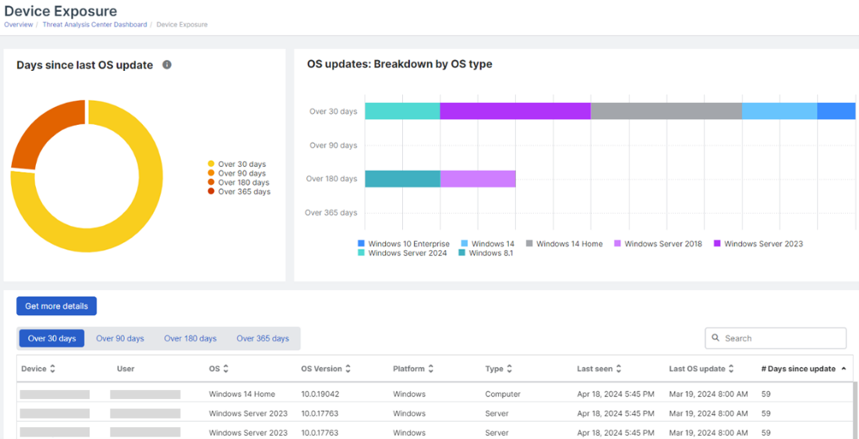Click into the Search input field

click(x=781, y=338)
